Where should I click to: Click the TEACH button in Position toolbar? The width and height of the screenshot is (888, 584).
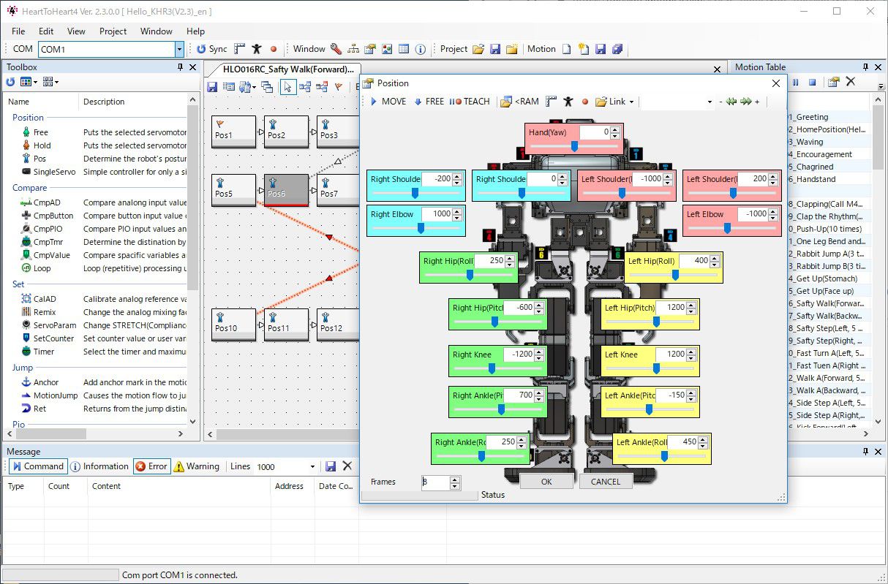470,102
